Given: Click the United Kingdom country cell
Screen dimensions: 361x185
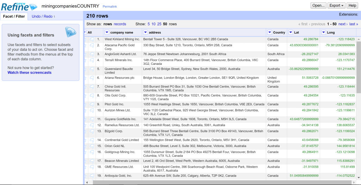Looking at the screenshot, I should (276, 80).
